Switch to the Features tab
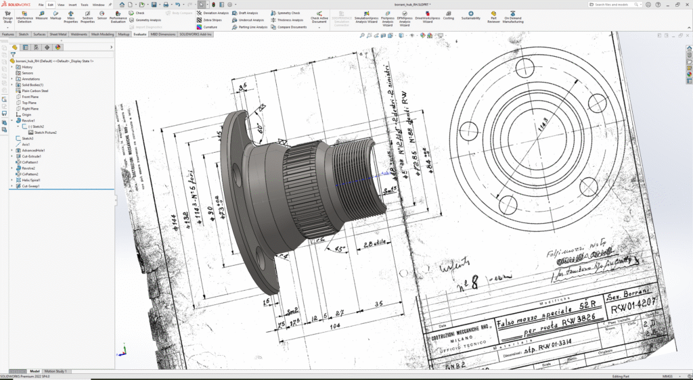Viewport: 693px width, 380px height. (x=8, y=34)
